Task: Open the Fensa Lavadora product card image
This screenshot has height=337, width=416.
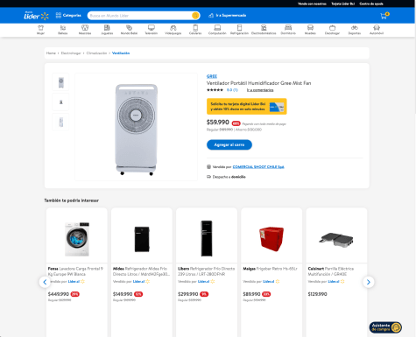Action: coord(77,239)
